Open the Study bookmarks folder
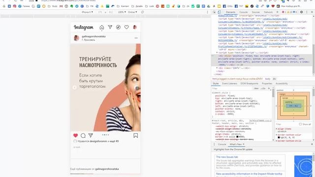Screen dimensions: 315x177 point(53,6)
